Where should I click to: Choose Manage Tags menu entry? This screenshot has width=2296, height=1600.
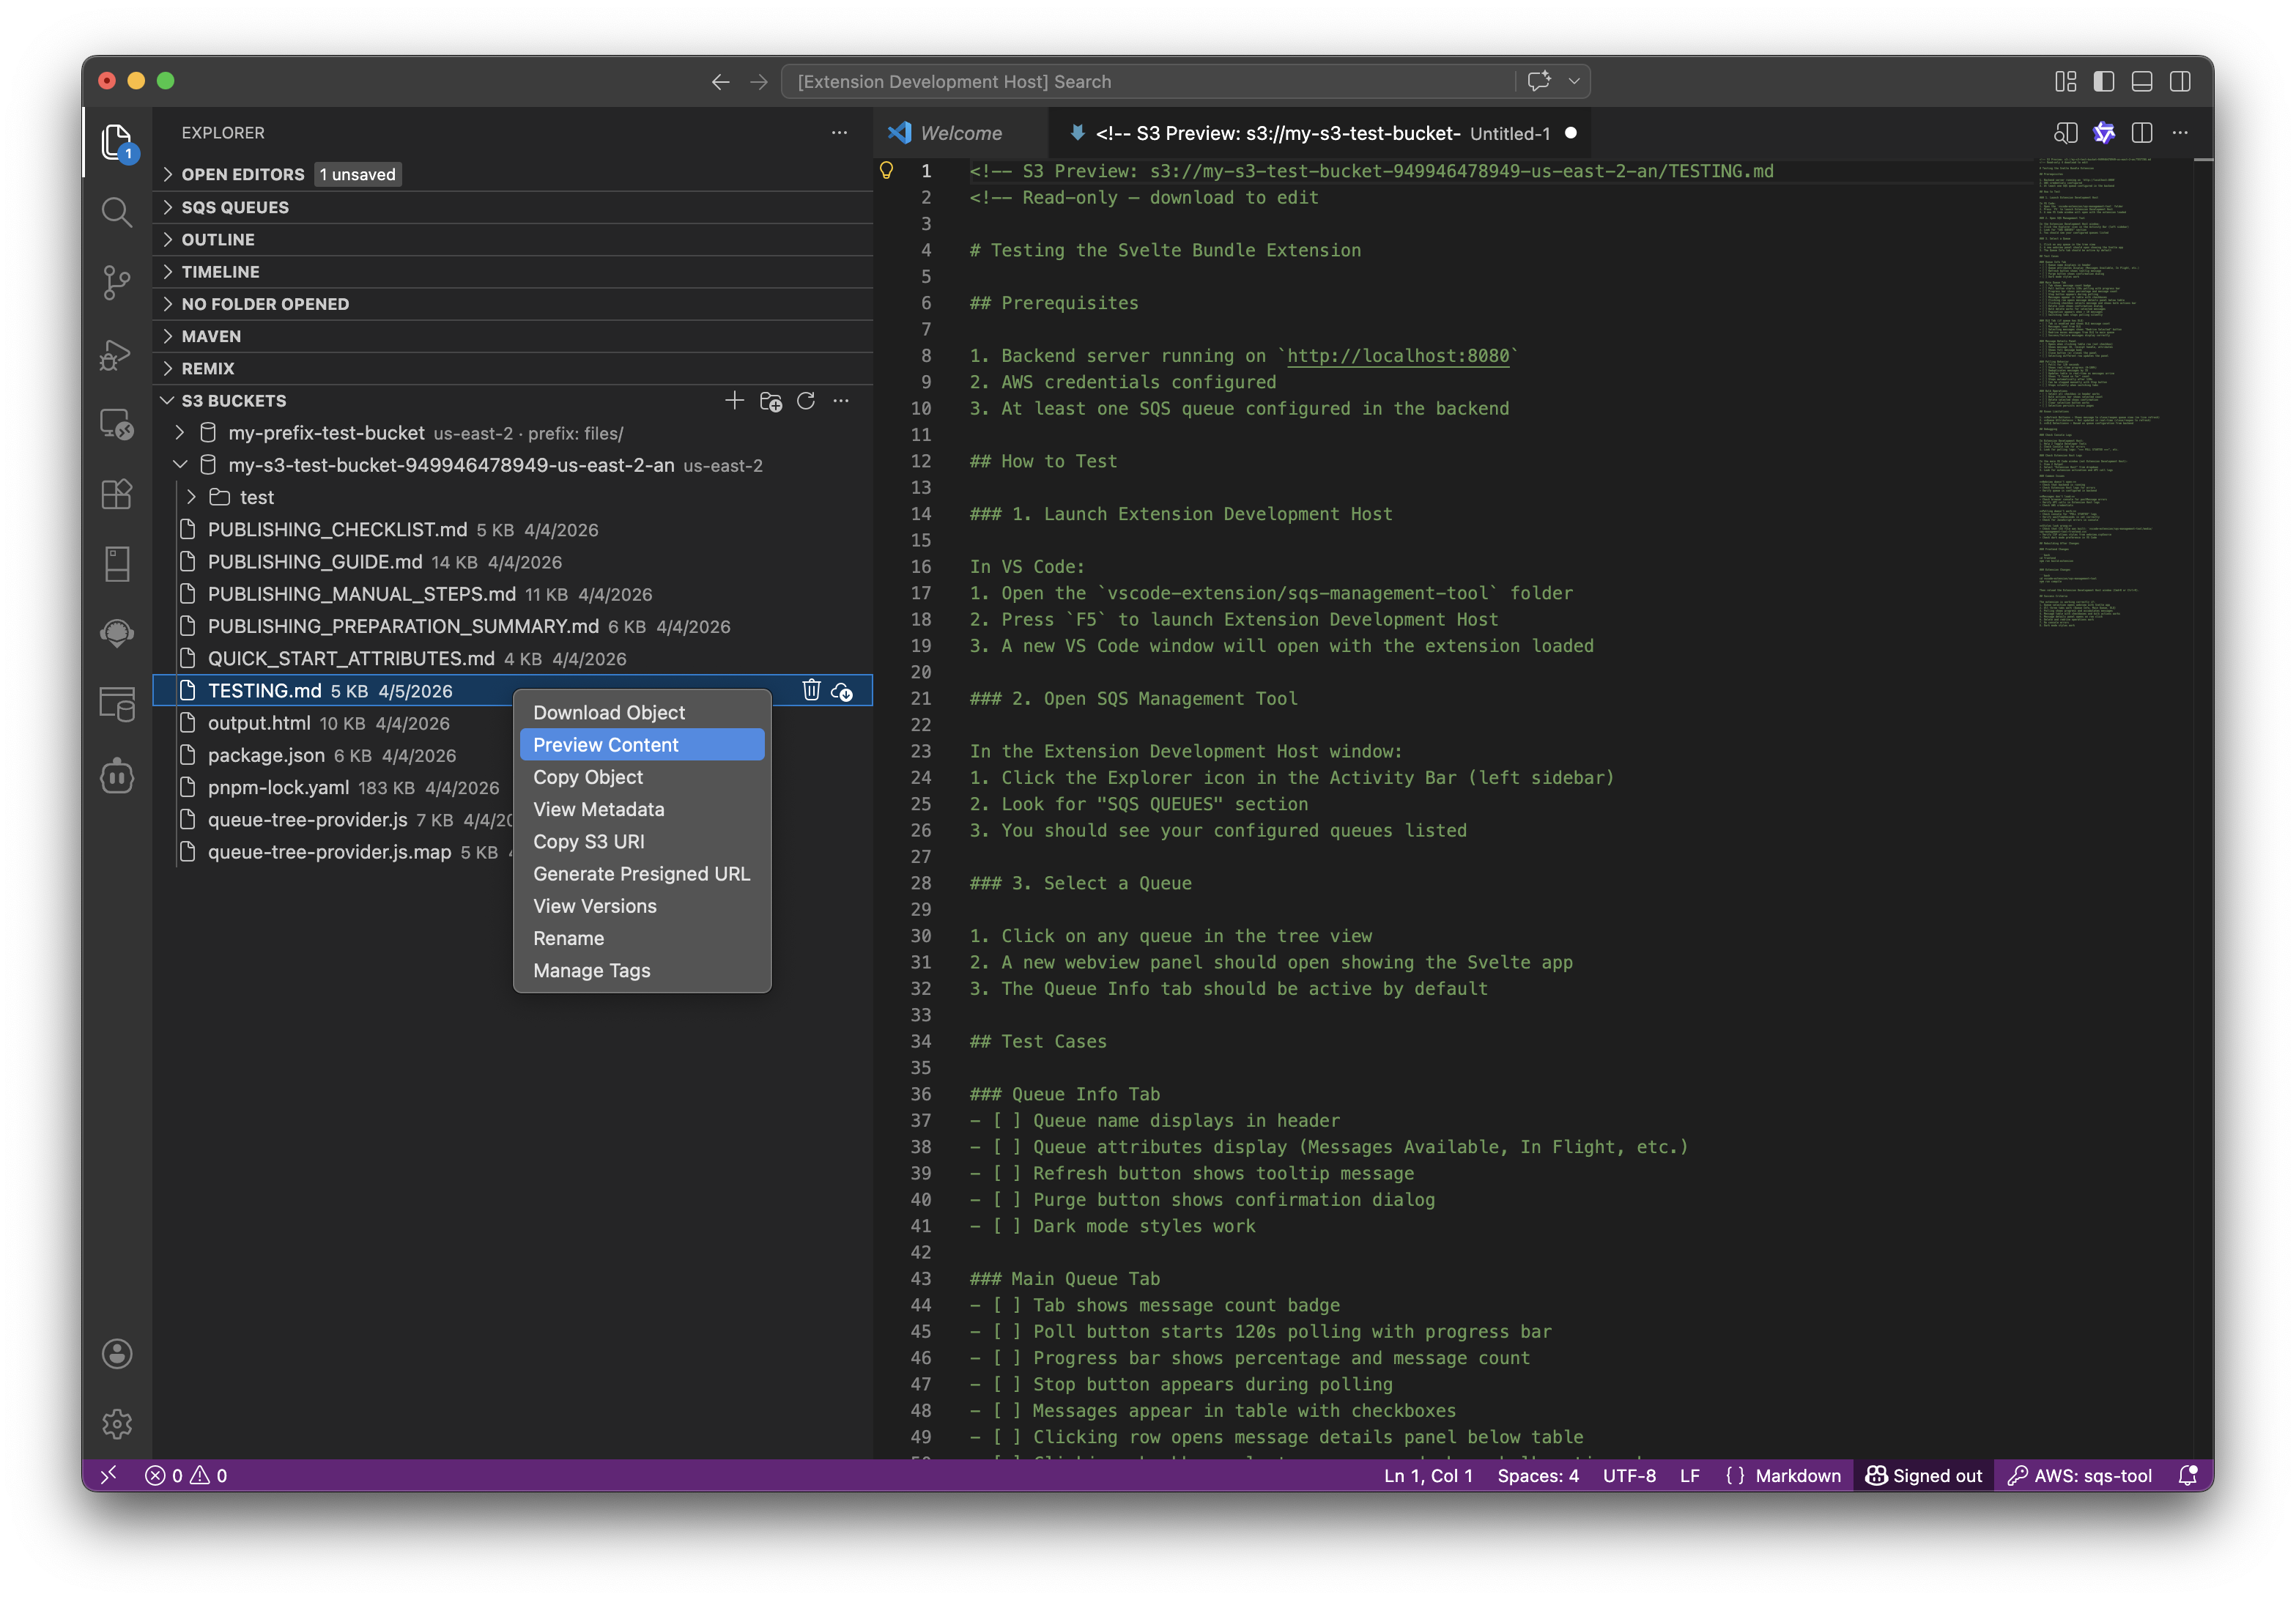pos(642,970)
